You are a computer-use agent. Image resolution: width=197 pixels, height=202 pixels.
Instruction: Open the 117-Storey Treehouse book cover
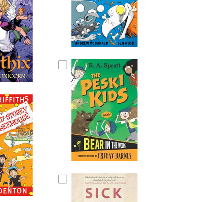point(16,145)
